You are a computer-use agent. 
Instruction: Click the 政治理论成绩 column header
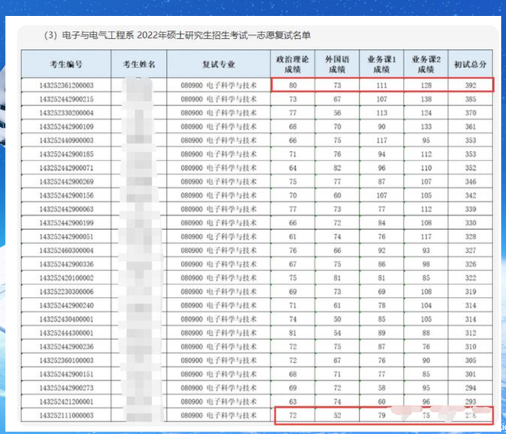pyautogui.click(x=293, y=64)
